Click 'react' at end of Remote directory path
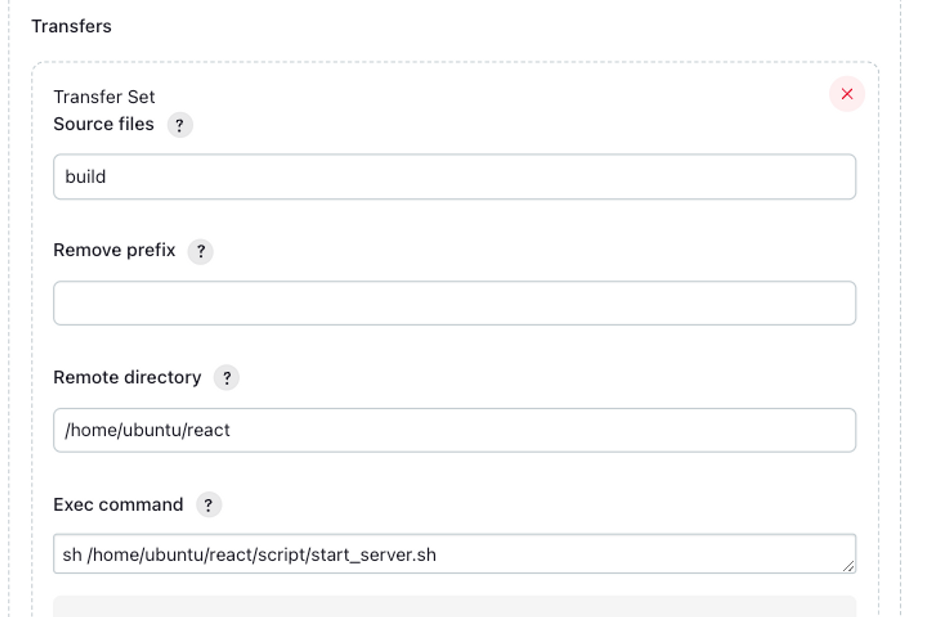 208,430
